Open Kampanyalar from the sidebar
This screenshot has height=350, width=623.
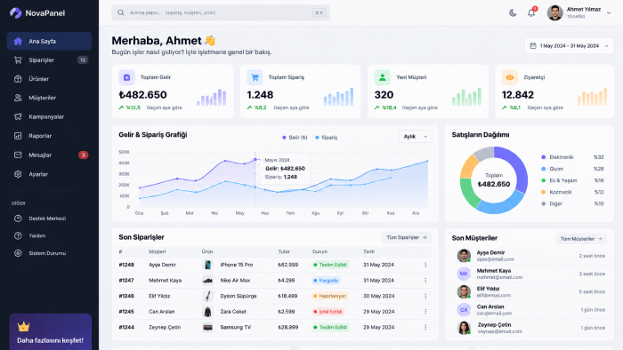click(49, 116)
